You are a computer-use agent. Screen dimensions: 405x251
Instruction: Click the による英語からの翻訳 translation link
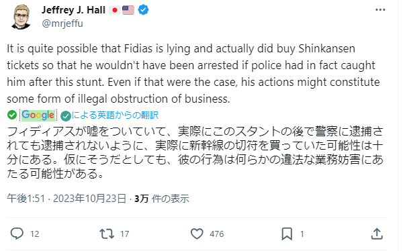[115, 115]
